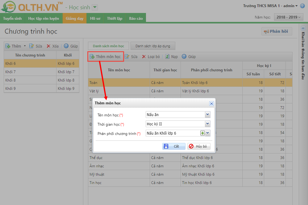Click Giúp in the môn học toolbar

[189, 56]
